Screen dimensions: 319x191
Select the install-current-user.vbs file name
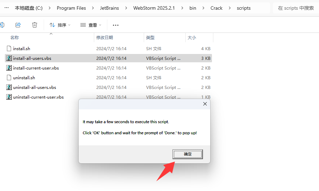36,68
